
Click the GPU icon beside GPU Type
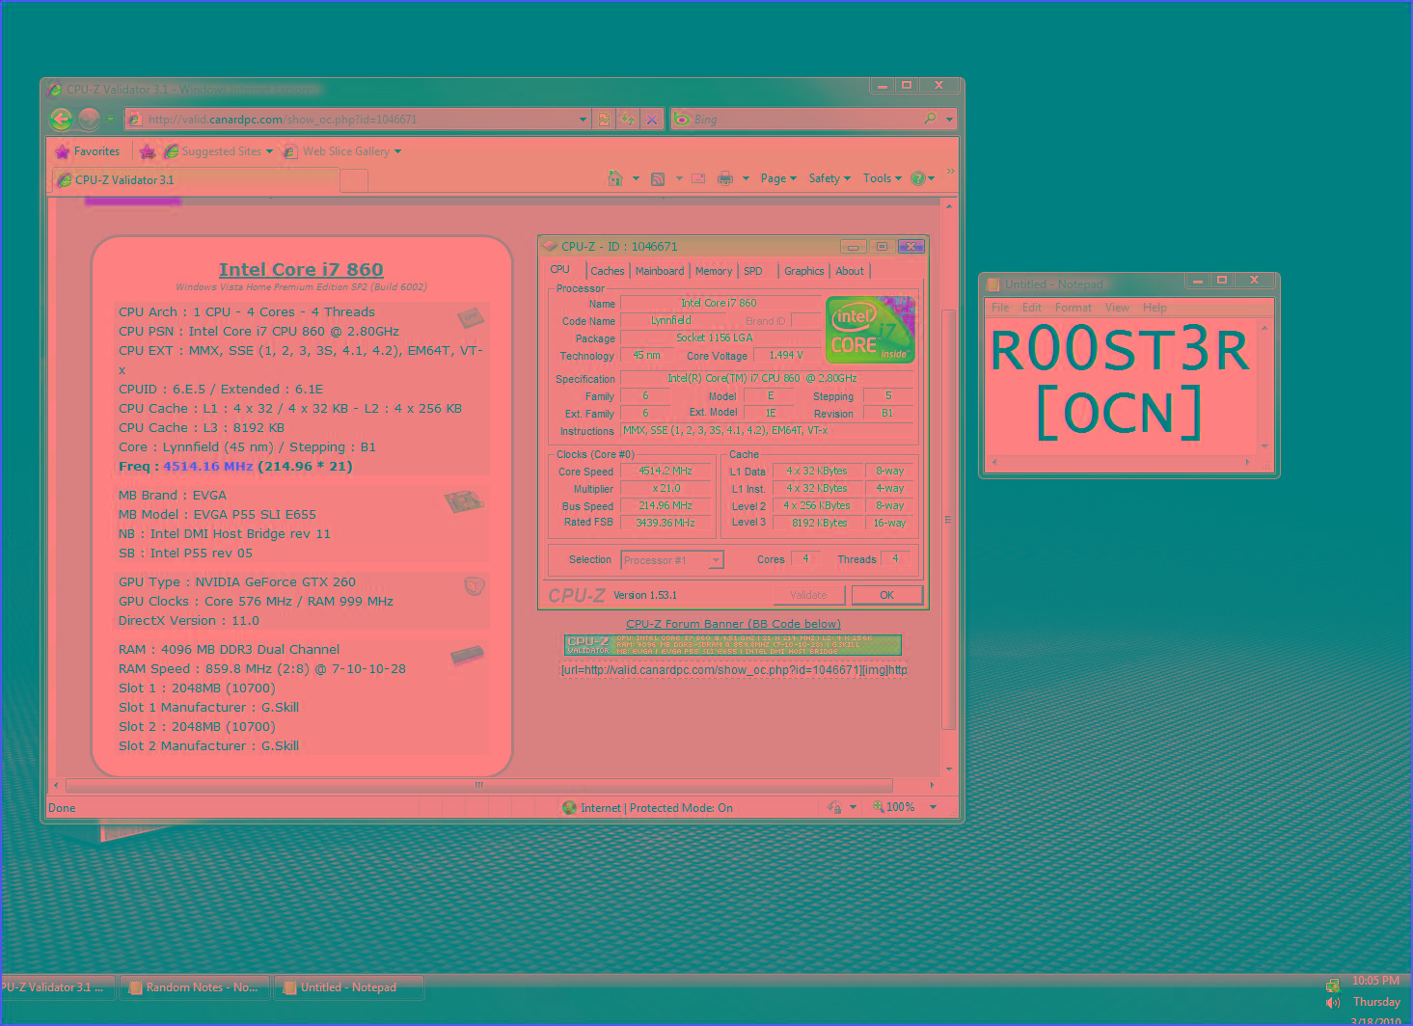pyautogui.click(x=474, y=586)
